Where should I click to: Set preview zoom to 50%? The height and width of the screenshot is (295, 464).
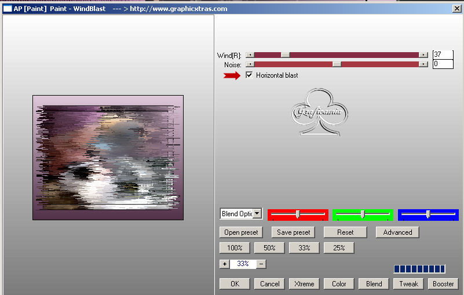coord(269,248)
